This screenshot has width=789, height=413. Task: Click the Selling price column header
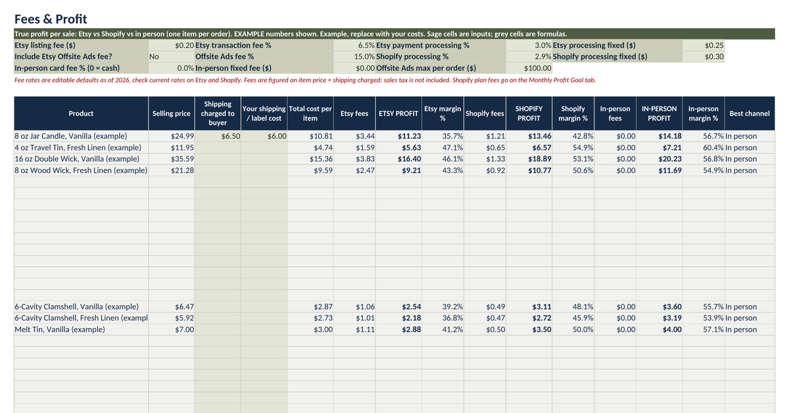click(172, 113)
